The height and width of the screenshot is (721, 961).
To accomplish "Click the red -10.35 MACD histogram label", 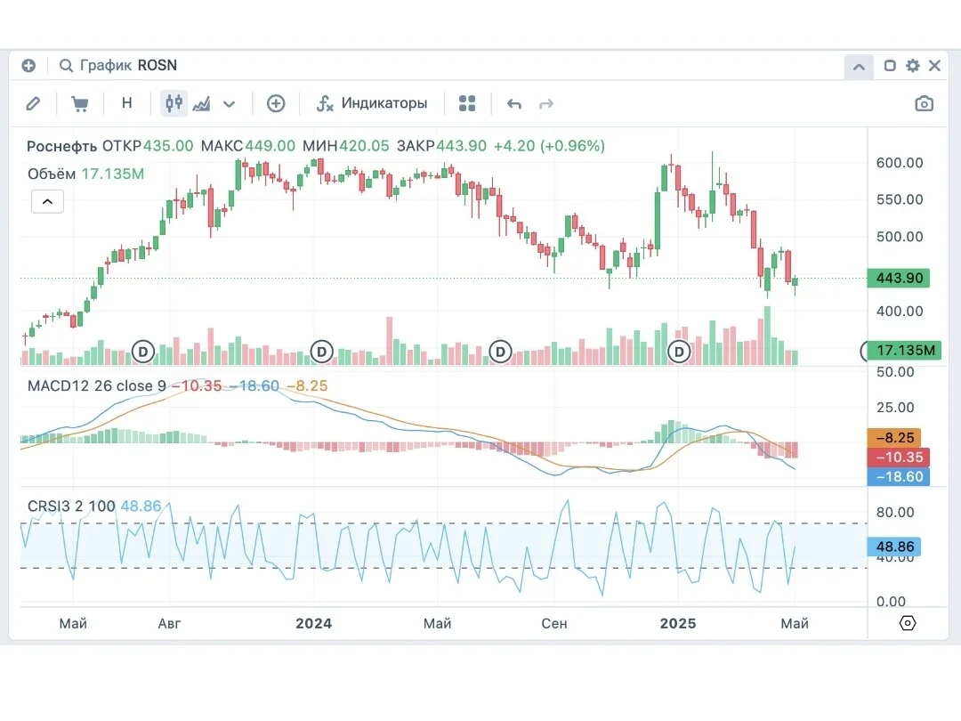I will (899, 458).
